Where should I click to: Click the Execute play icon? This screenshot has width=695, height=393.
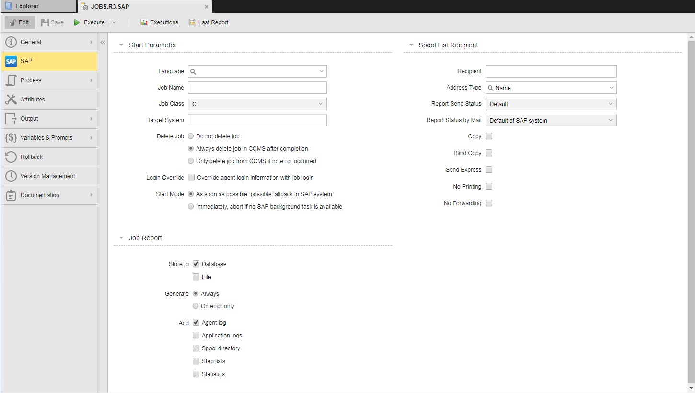point(77,22)
